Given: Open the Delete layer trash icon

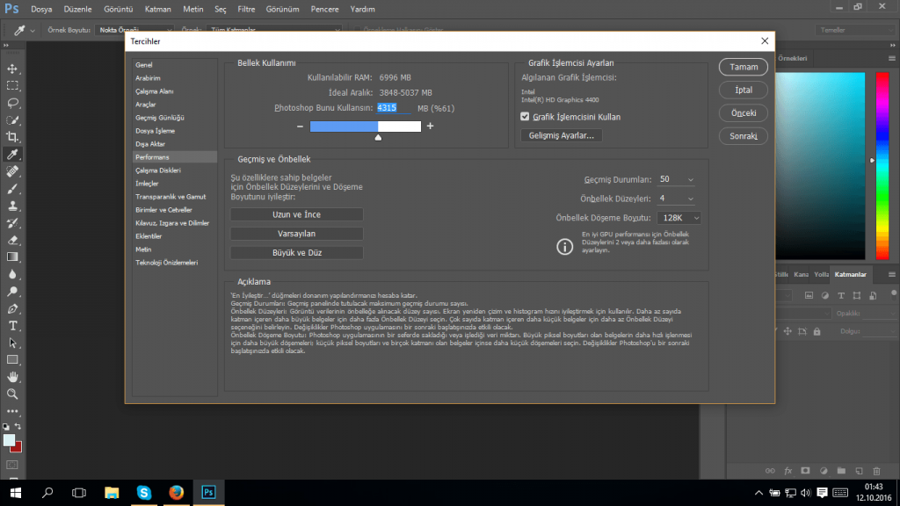Looking at the screenshot, I should (x=877, y=471).
